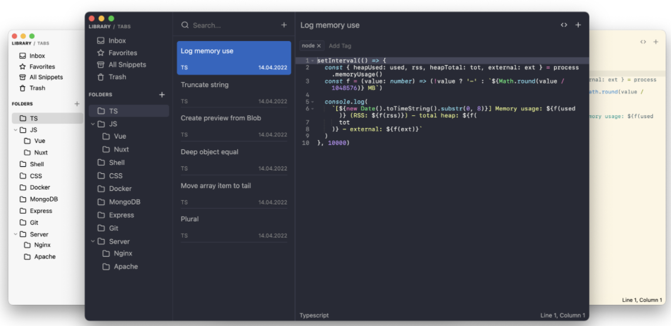Viewport: 671px width, 326px height.
Task: Add a new fragment in the light window
Action: click(x=656, y=42)
